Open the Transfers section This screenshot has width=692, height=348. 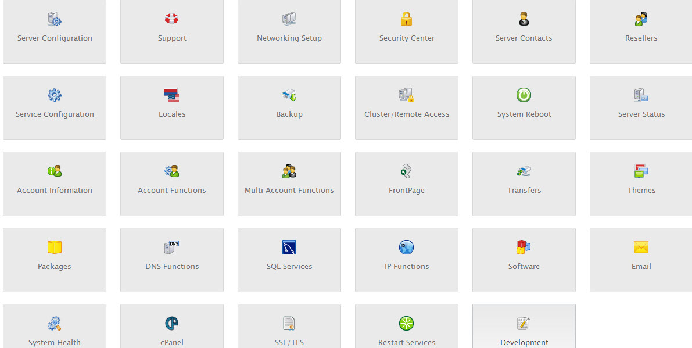[524, 184]
